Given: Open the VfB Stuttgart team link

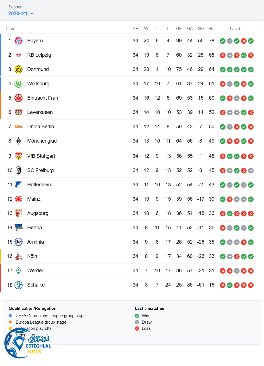Looking at the screenshot, I should 41,156.
